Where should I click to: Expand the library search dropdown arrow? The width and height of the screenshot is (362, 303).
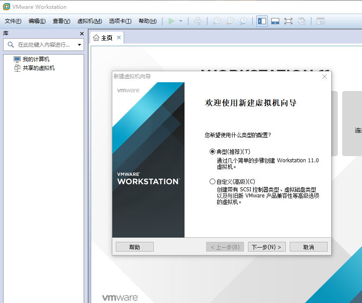click(x=79, y=45)
